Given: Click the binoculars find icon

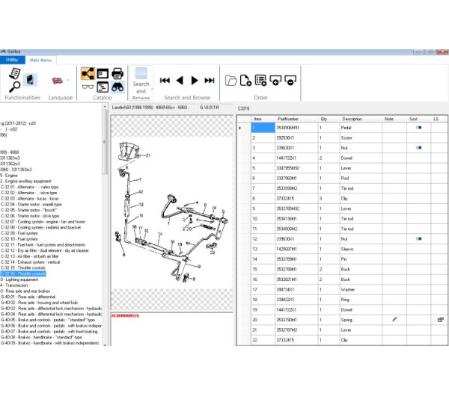Looking at the screenshot, I should click(117, 87).
